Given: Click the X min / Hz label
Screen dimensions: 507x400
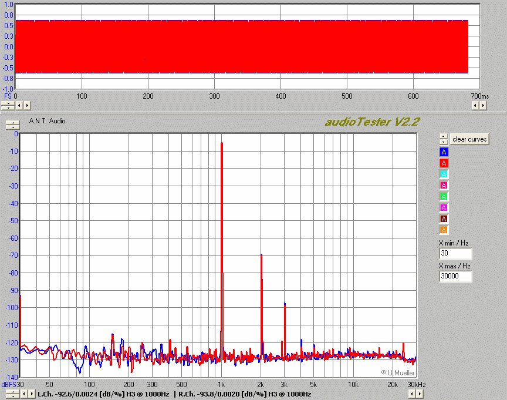Looking at the screenshot, I should coord(454,243).
